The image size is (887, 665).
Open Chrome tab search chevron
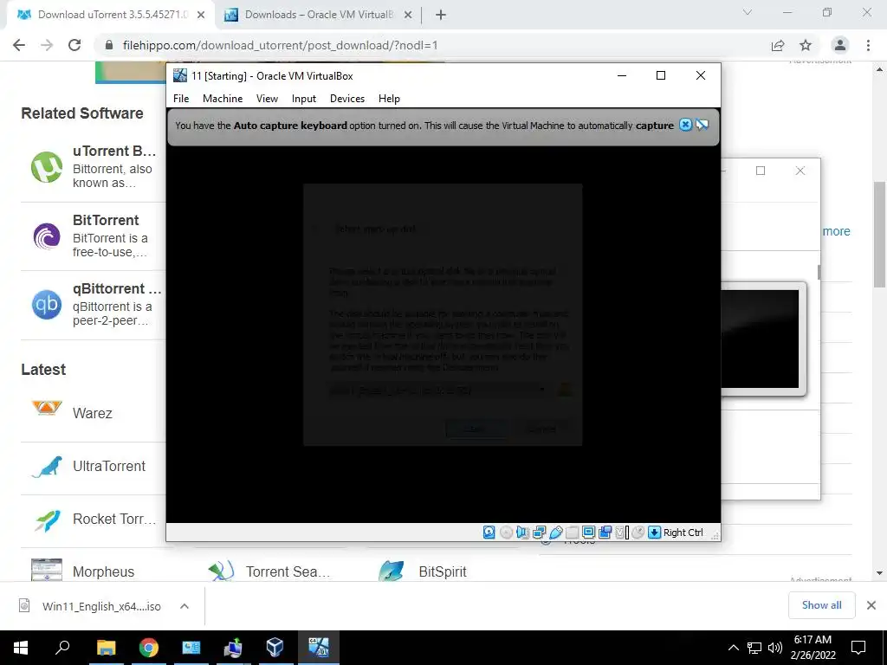point(748,12)
